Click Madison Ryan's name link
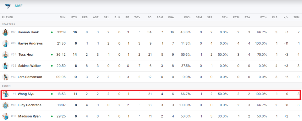 pyautogui.click(x=30, y=116)
